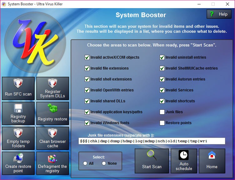Click the Defragment the registry icon
Viewport: 235px width, 180px height.
pyautogui.click(x=52, y=158)
